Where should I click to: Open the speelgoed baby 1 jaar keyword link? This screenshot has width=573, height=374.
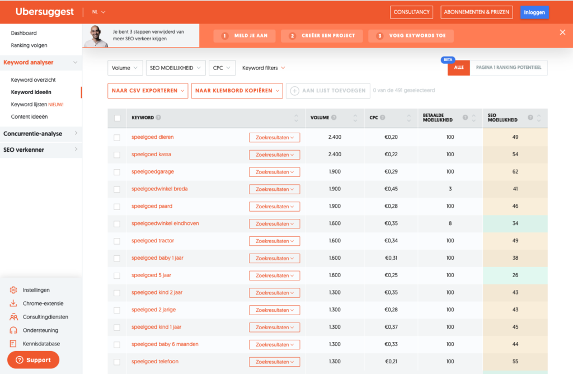pos(157,258)
